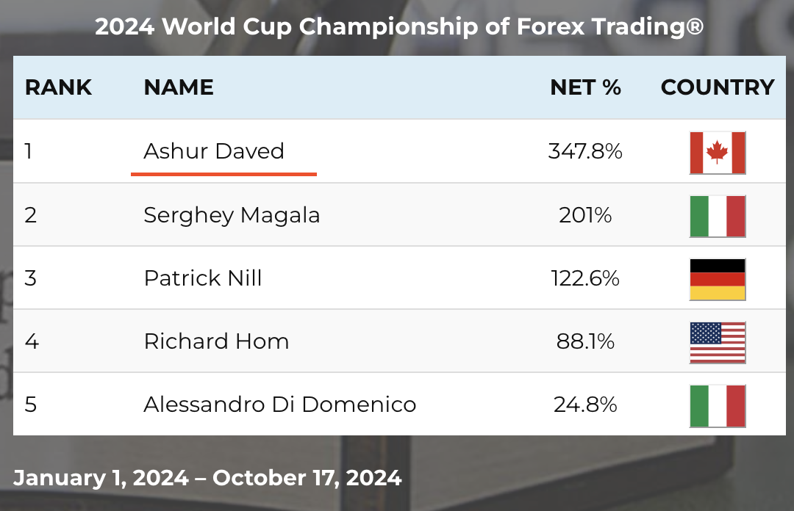
Task: Select the Alessandro Di Domenico name
Action: tap(280, 405)
